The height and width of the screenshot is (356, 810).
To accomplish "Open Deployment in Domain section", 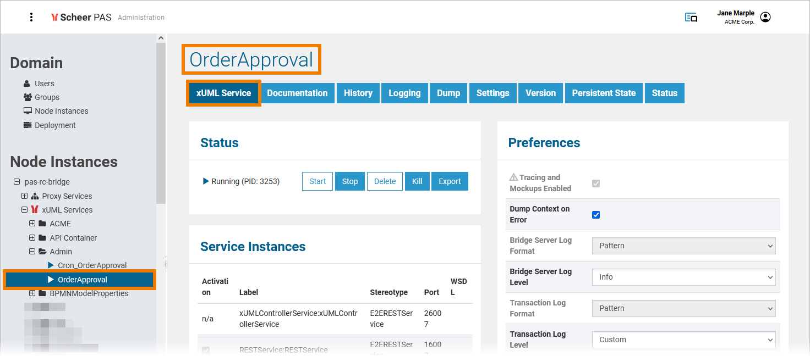I will 55,125.
